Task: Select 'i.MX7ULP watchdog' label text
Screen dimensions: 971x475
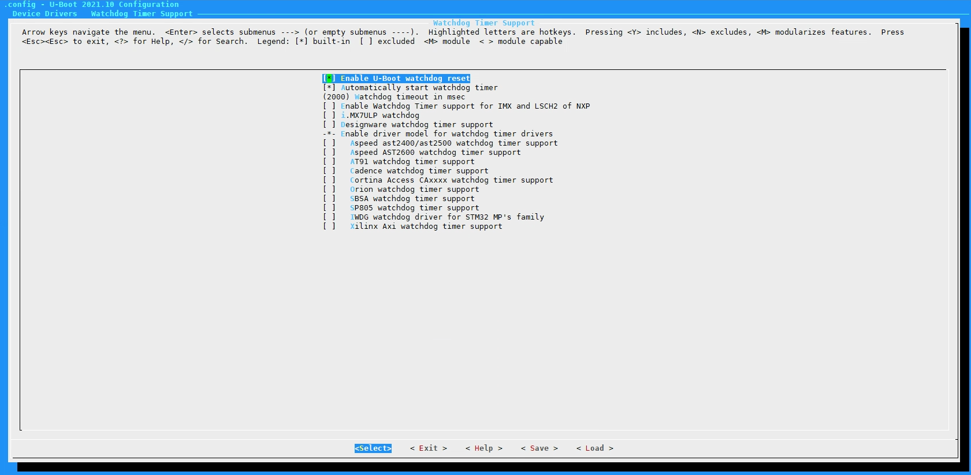Action: pos(380,116)
